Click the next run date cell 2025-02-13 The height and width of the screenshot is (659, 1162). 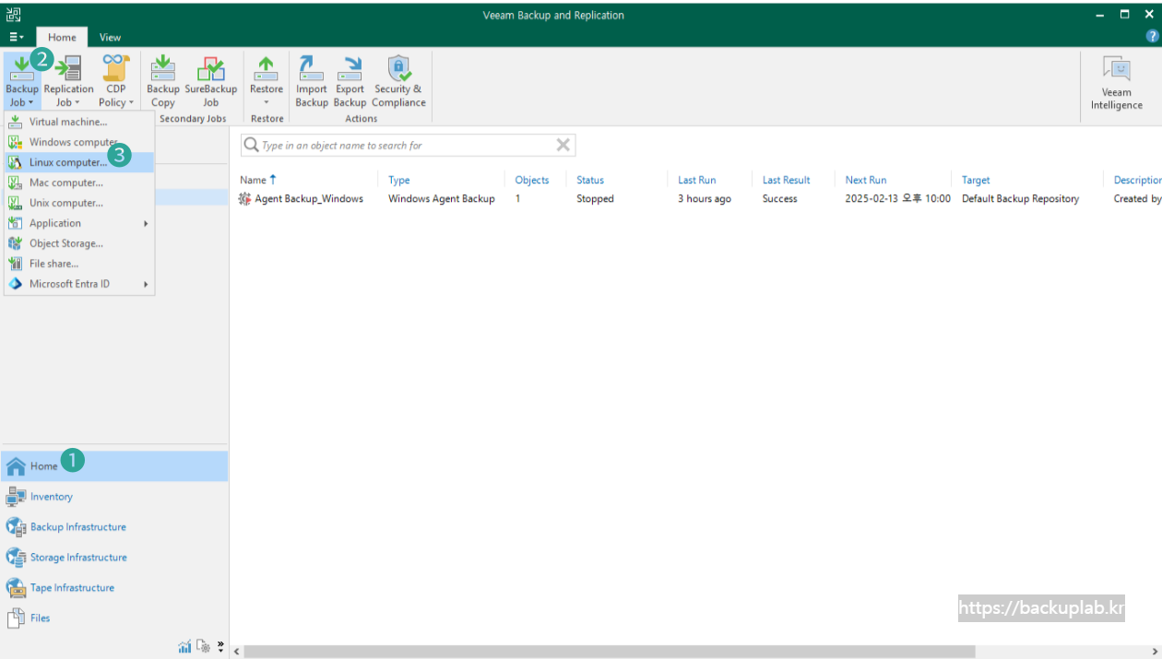(x=898, y=199)
